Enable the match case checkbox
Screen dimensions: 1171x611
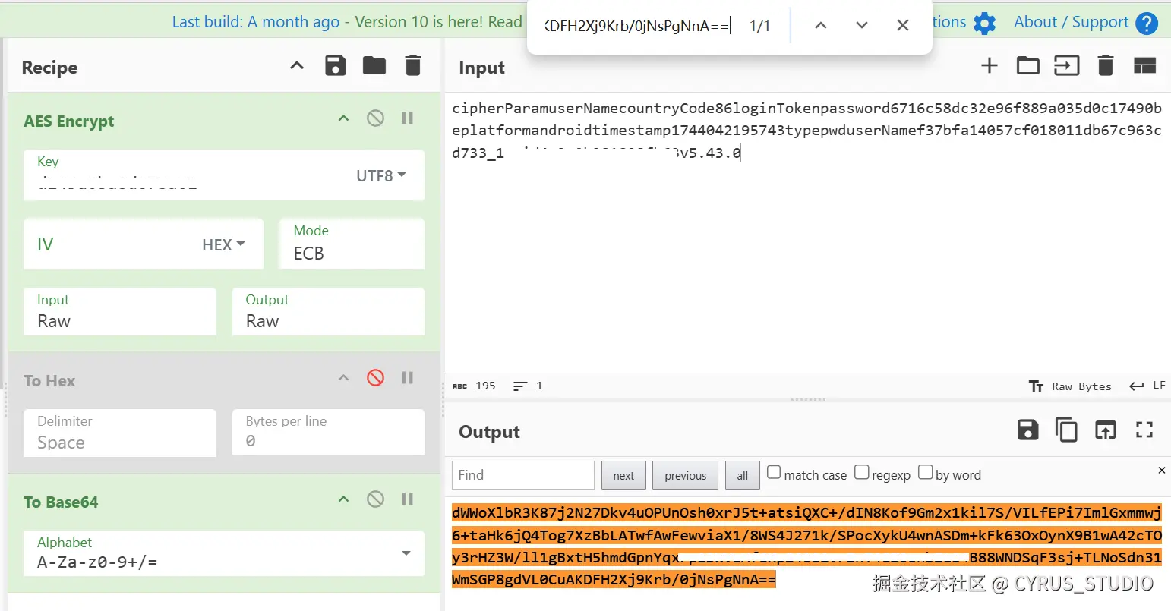(774, 473)
